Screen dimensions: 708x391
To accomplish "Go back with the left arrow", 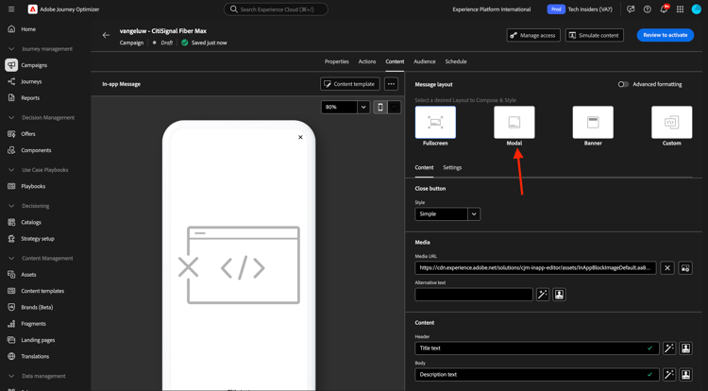I will pyautogui.click(x=106, y=35).
